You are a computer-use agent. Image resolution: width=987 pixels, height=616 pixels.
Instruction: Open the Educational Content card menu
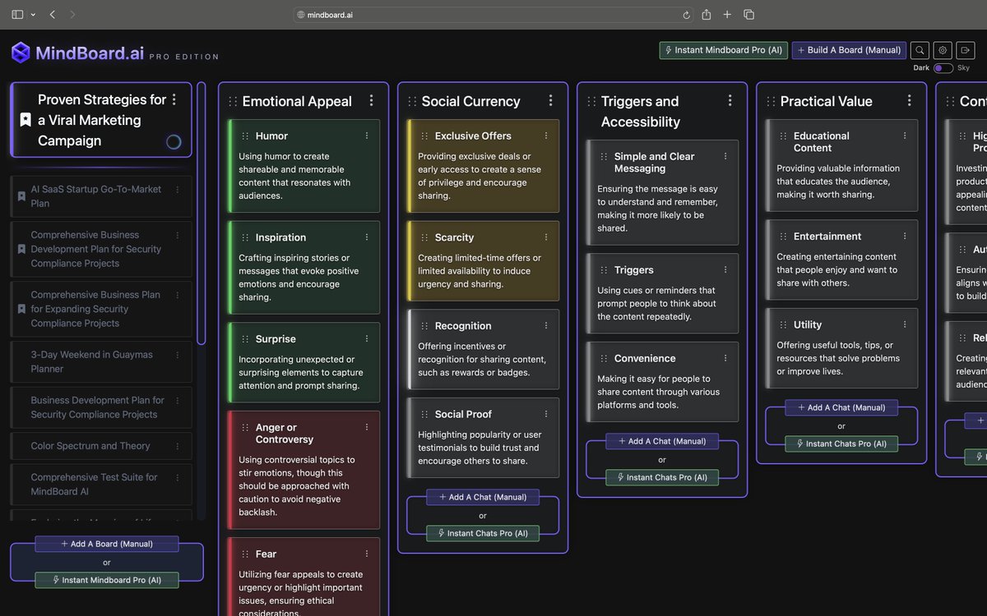(905, 136)
